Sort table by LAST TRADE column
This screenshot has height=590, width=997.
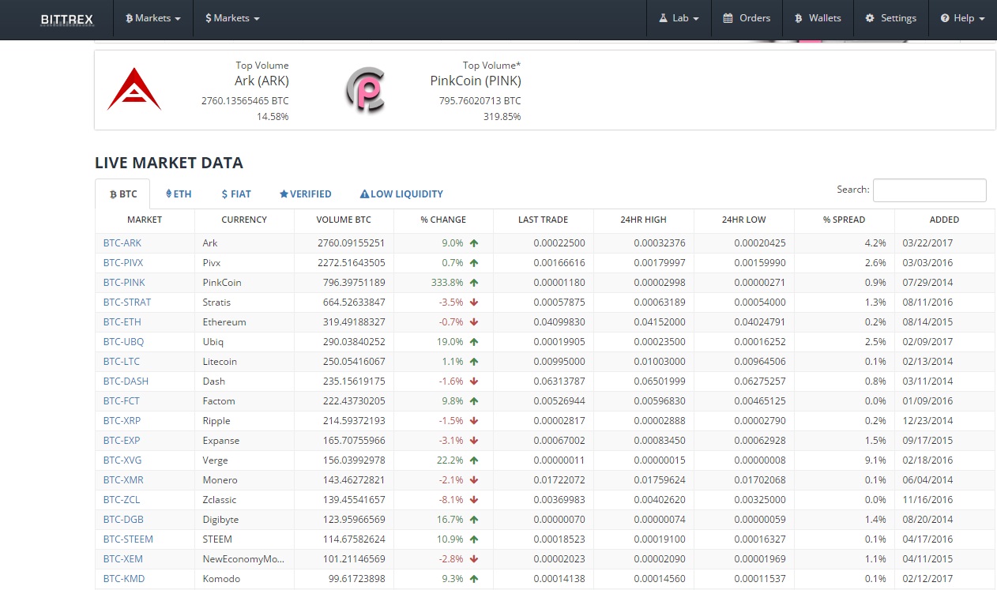[x=543, y=220]
